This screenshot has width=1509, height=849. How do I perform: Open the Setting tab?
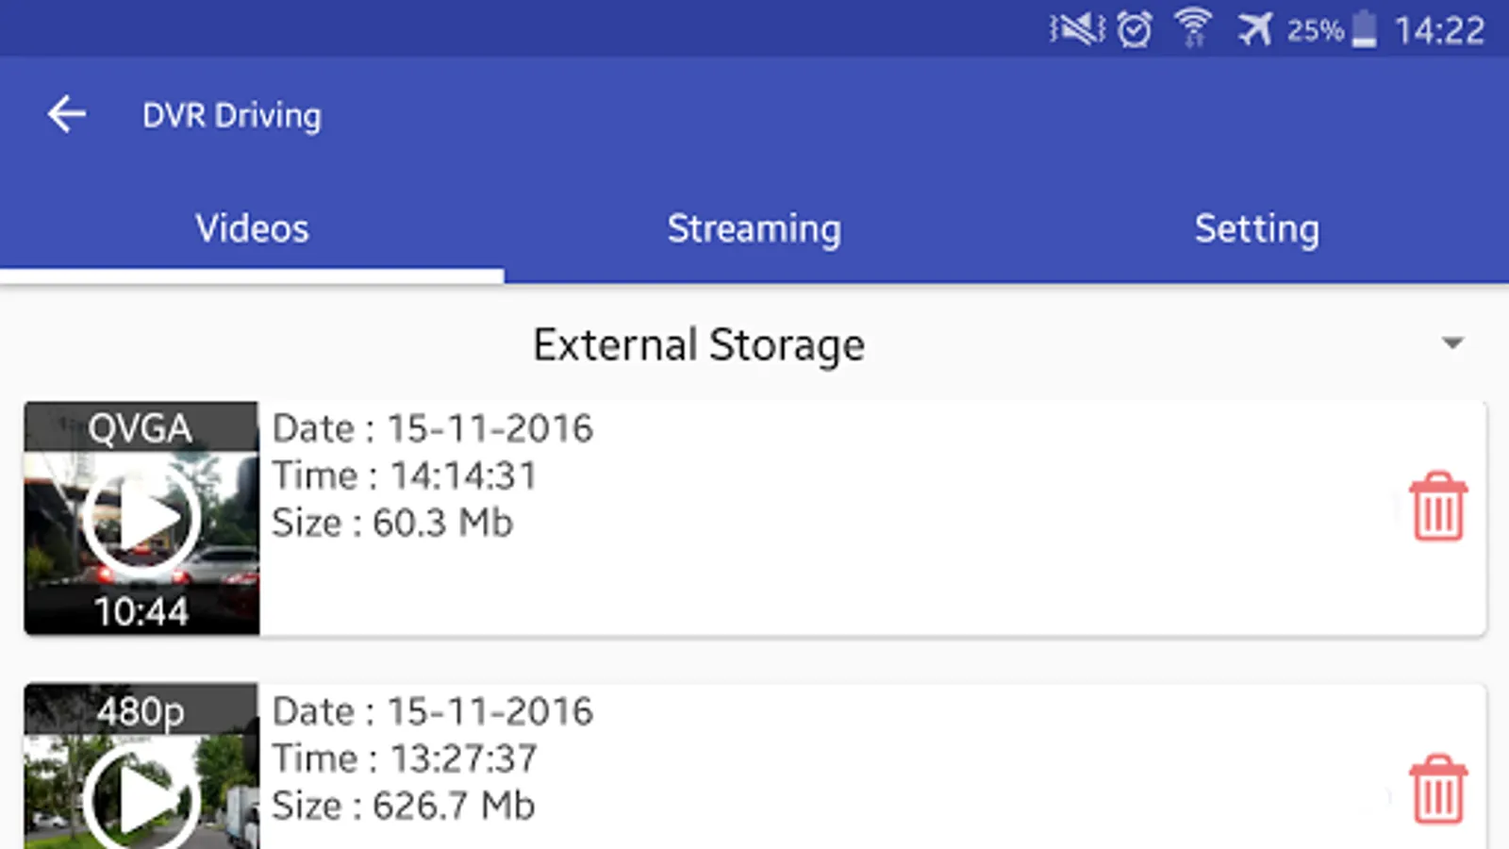[x=1256, y=229]
